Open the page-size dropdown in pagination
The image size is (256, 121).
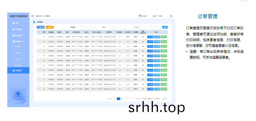pos(165,99)
